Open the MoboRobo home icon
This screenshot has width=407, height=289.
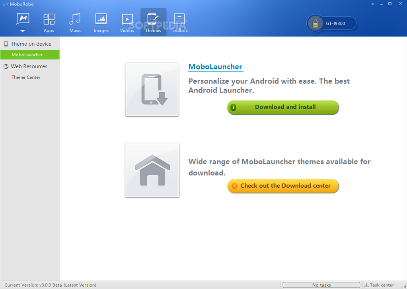coord(23,19)
